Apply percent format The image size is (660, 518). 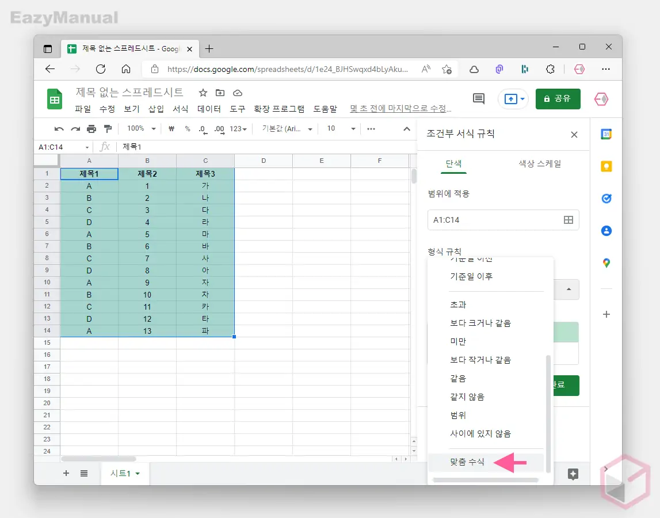point(188,129)
